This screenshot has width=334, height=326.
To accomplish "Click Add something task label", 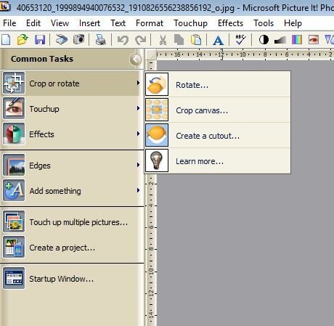I will pyautogui.click(x=55, y=191).
